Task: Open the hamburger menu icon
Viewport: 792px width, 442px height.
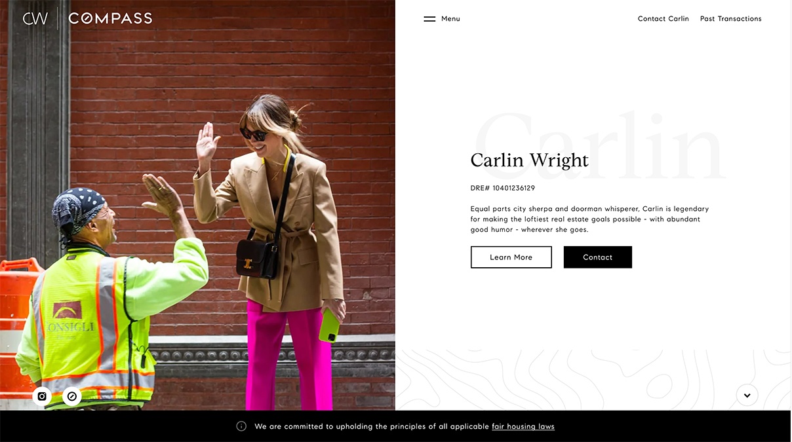Action: pos(429,19)
